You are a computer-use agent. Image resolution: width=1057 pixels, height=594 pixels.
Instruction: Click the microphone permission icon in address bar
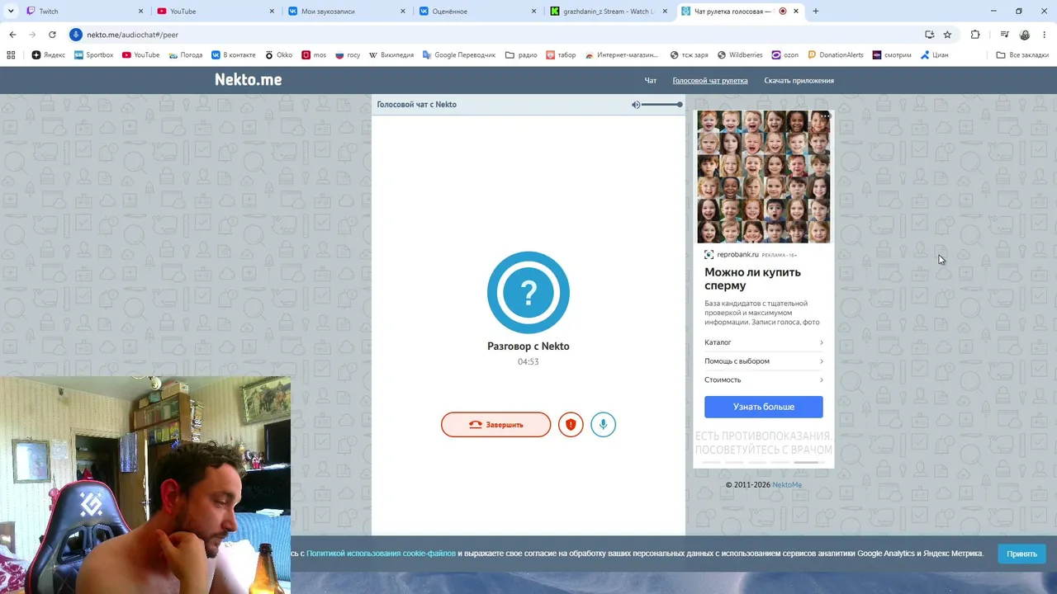point(76,35)
